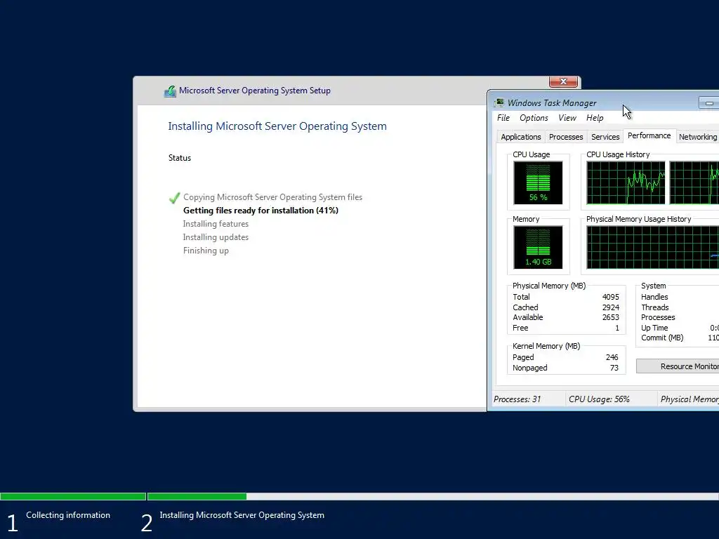This screenshot has height=539, width=719.
Task: Open the View menu in Task Manager
Action: pos(567,118)
